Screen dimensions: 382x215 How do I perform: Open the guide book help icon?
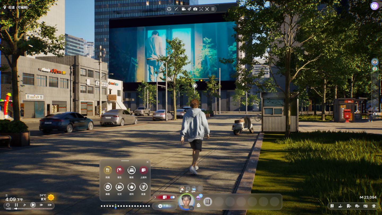click(x=332, y=206)
